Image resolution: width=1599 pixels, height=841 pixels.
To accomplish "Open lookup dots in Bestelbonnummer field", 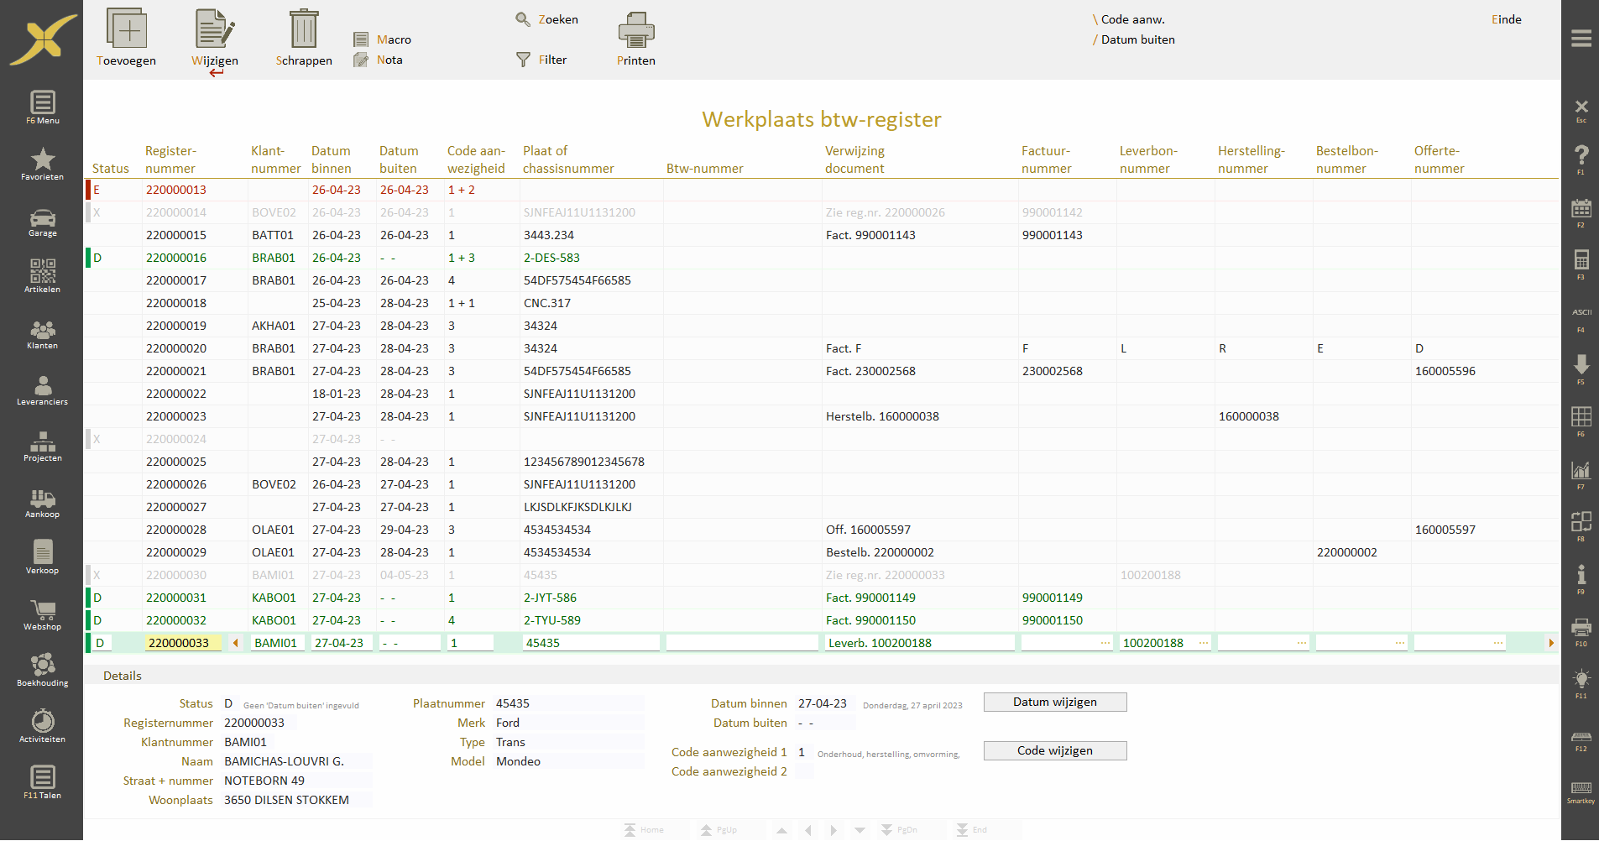I will point(1400,643).
